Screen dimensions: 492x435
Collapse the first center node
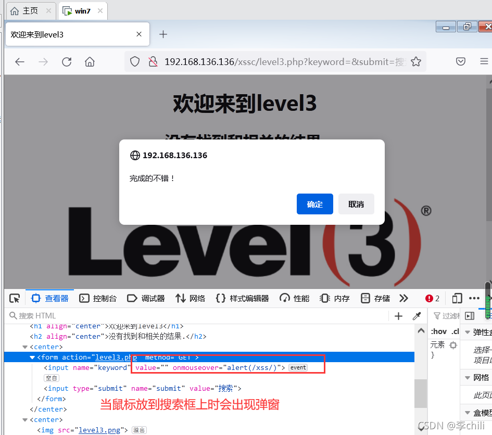click(x=25, y=347)
